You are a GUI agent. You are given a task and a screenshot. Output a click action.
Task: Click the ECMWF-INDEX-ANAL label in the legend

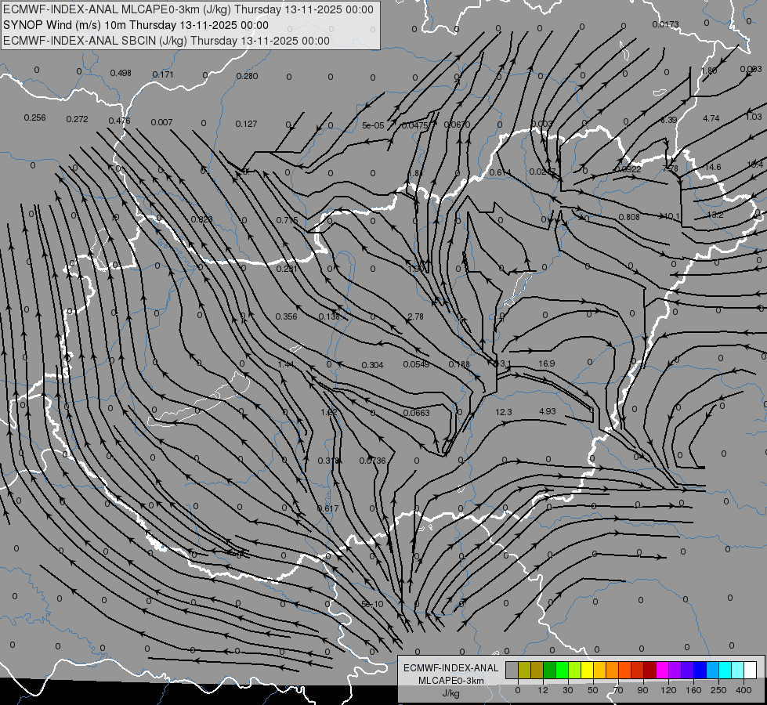451,668
